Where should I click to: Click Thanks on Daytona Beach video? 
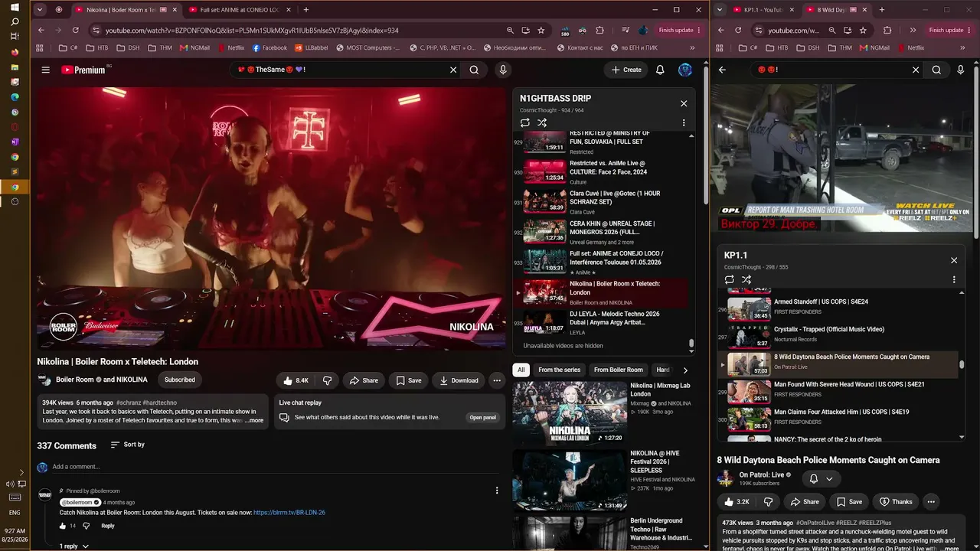(x=896, y=502)
